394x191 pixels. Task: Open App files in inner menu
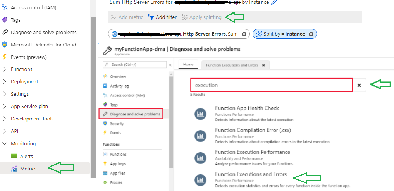[x=117, y=173]
